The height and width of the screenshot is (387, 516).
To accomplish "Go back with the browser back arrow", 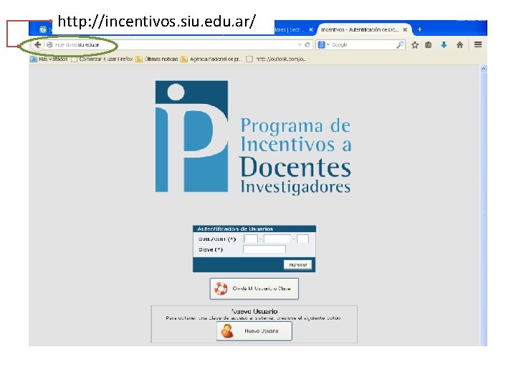I will [37, 44].
